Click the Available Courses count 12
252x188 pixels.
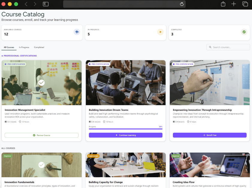click(6, 34)
